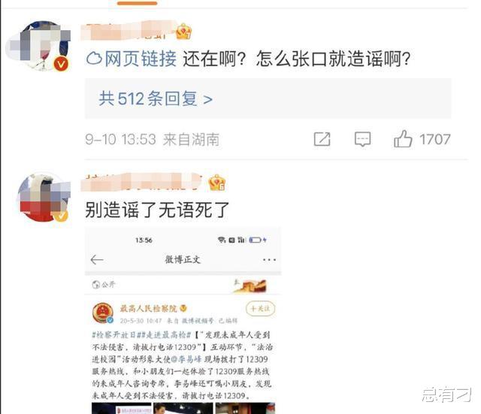Click the +关注 follow button
Image resolution: width=481 pixels, height=414 pixels.
tap(260, 309)
